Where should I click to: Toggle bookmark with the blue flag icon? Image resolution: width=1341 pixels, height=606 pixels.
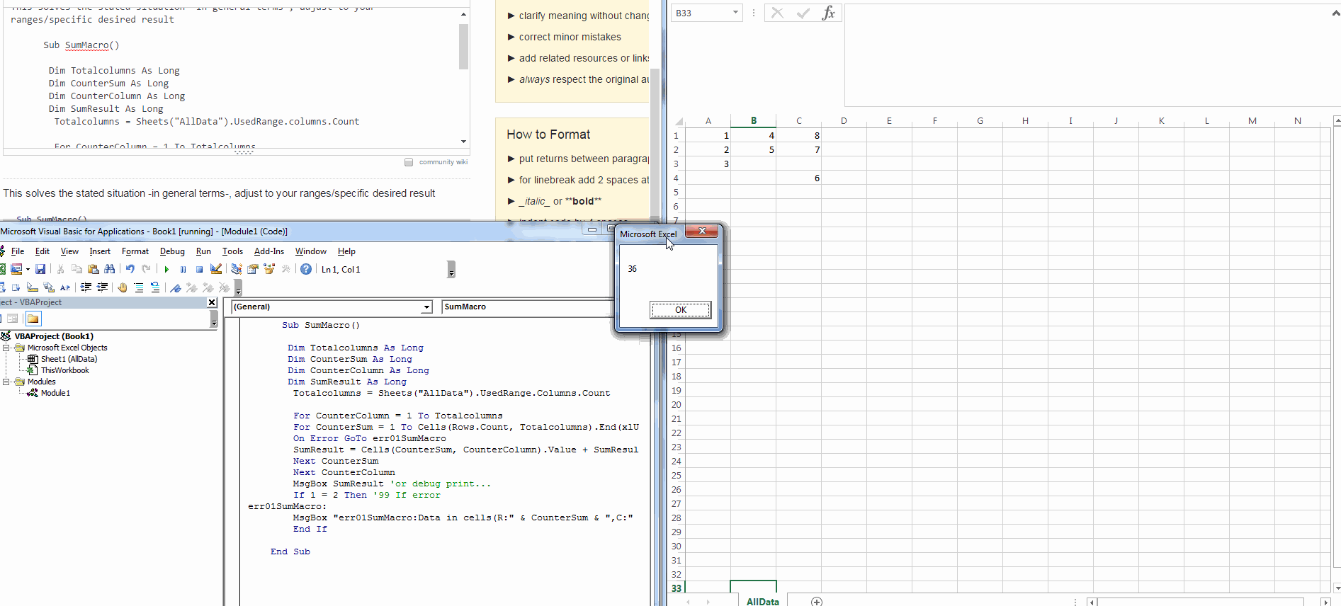(x=176, y=287)
